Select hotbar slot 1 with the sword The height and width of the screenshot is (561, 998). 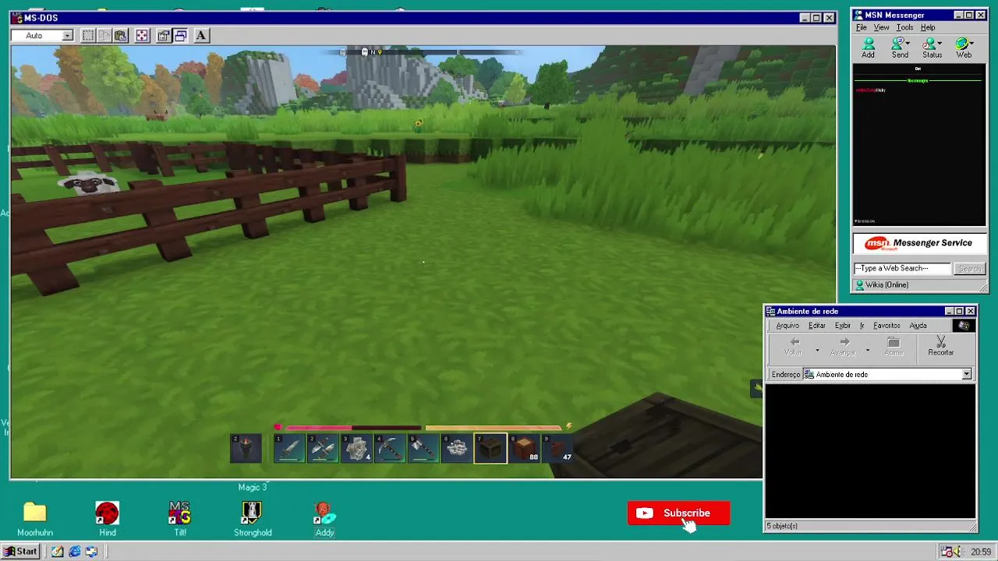tap(290, 448)
